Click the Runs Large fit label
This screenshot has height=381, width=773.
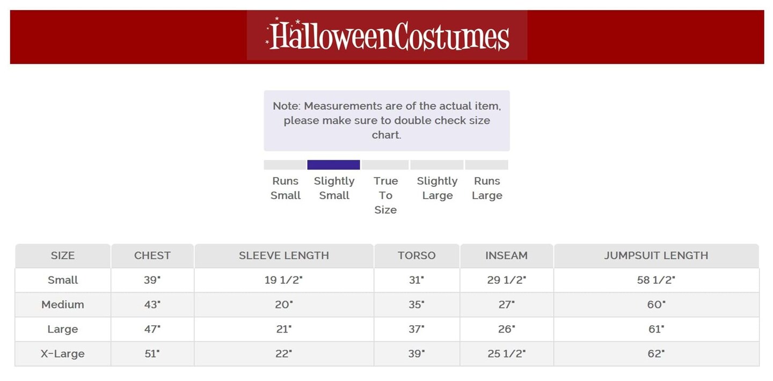pos(487,188)
